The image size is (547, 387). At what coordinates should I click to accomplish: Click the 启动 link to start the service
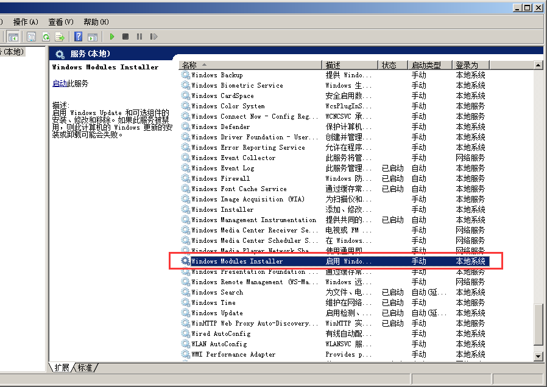60,84
